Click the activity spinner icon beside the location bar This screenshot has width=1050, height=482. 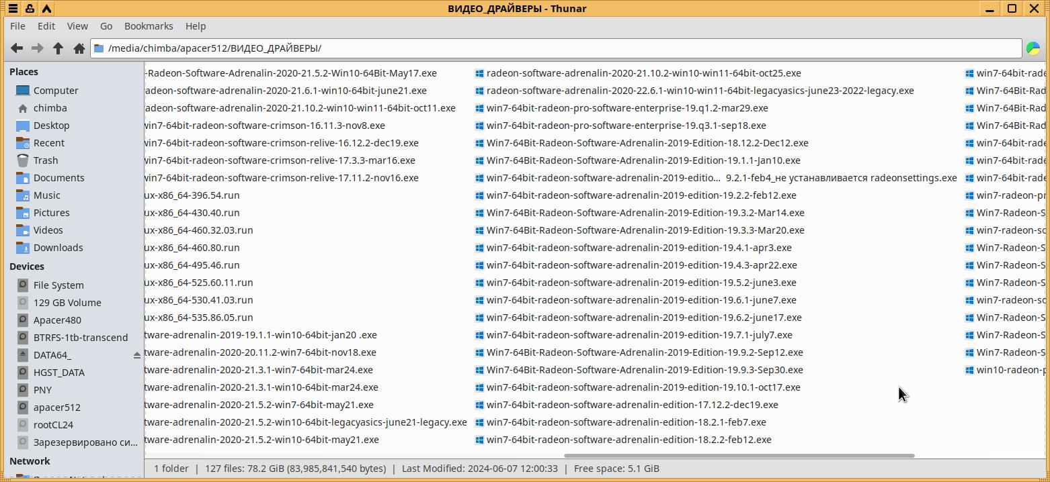(x=1033, y=48)
